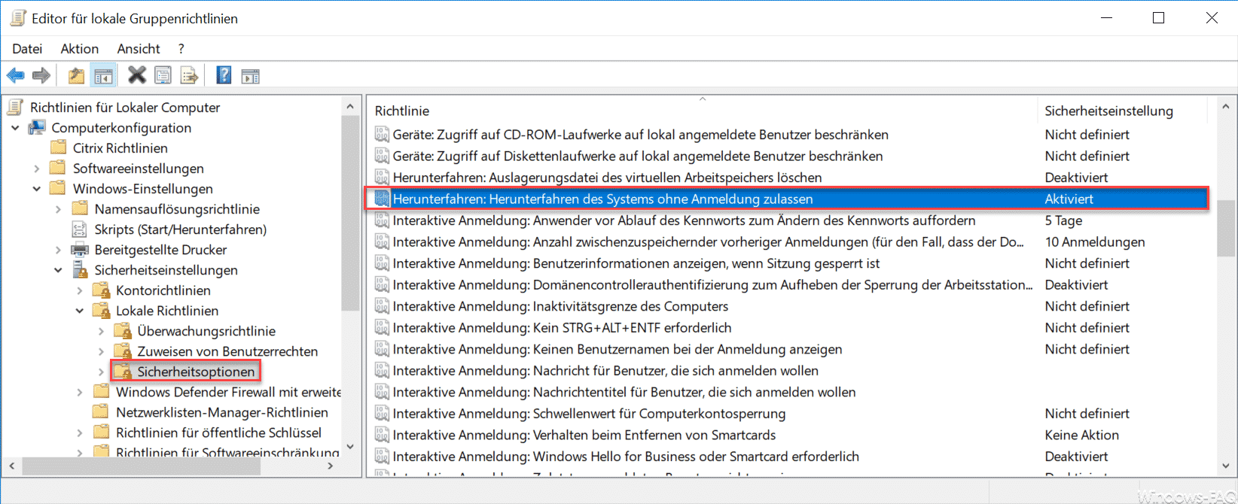
Task: Open the Properties toolbar icon
Action: click(163, 75)
